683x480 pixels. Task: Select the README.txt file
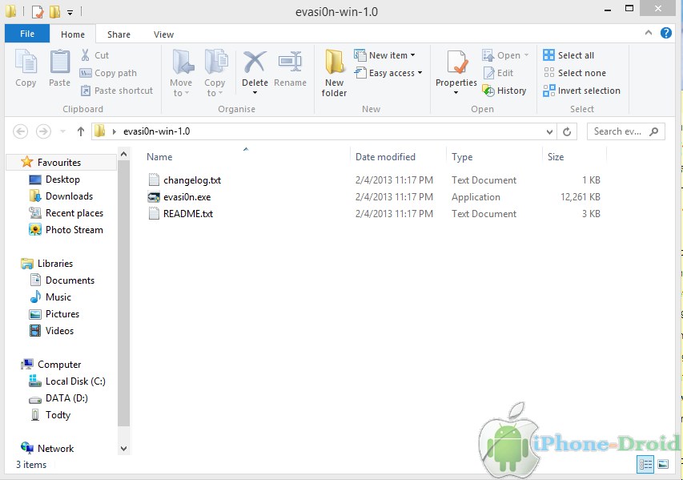click(187, 214)
